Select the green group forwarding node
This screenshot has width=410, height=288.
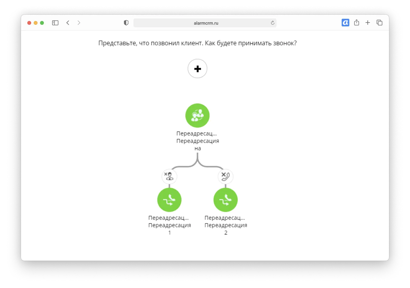coord(197,116)
